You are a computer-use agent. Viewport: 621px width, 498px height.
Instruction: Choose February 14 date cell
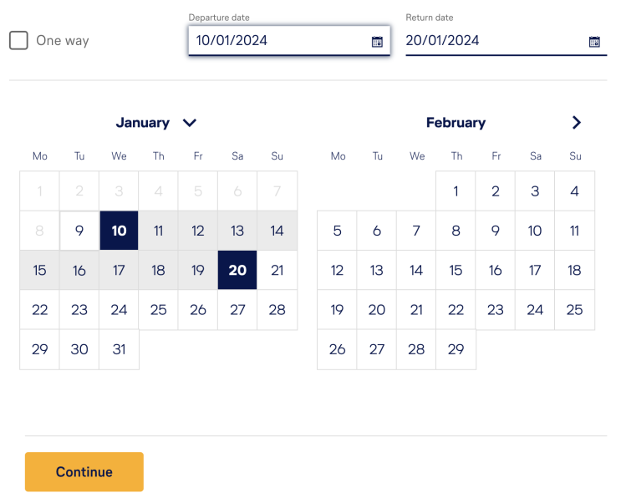416,270
